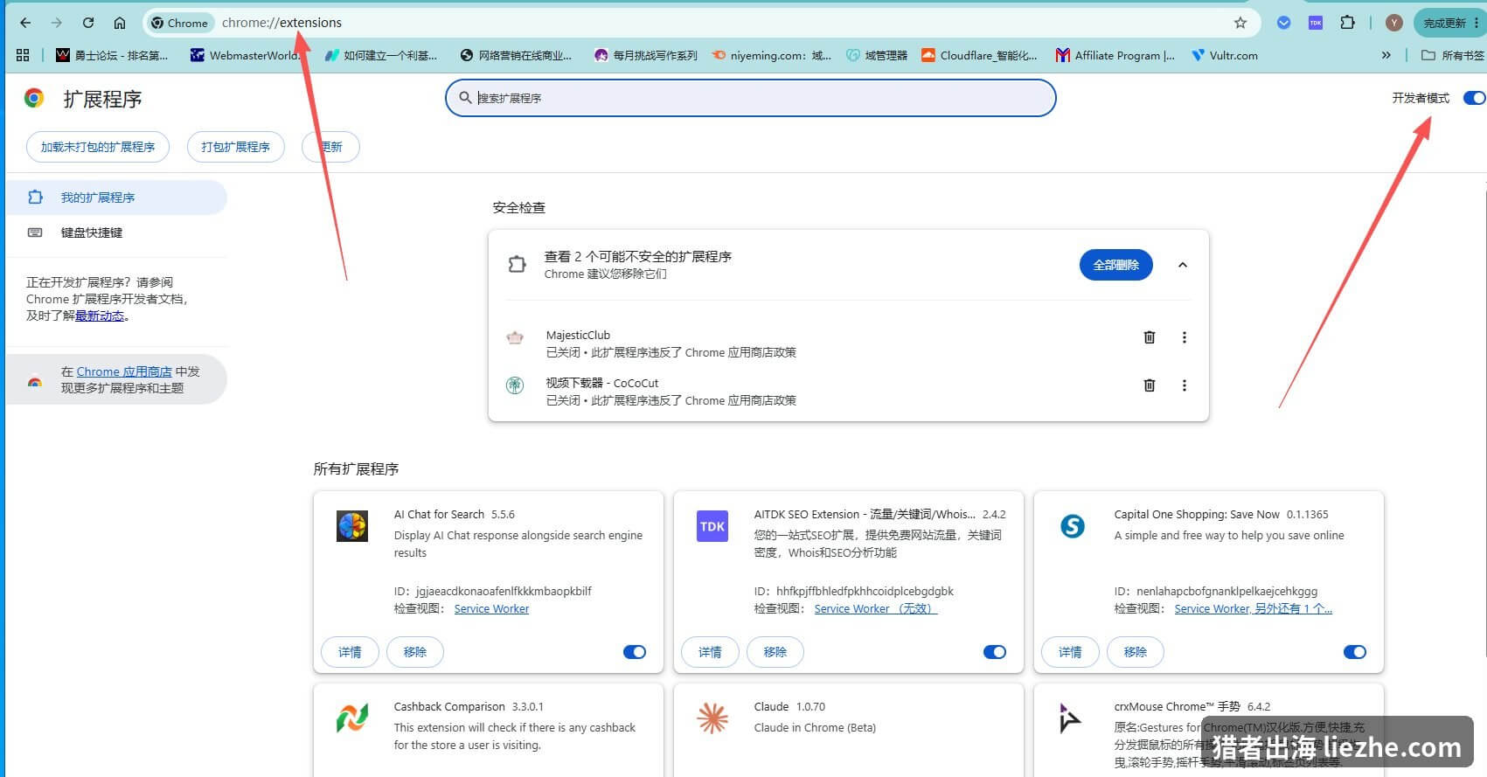Open the extensions puzzle icon in toolbar

1348,23
